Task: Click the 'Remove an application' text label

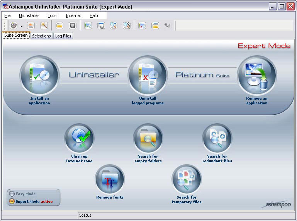Action: point(257,100)
